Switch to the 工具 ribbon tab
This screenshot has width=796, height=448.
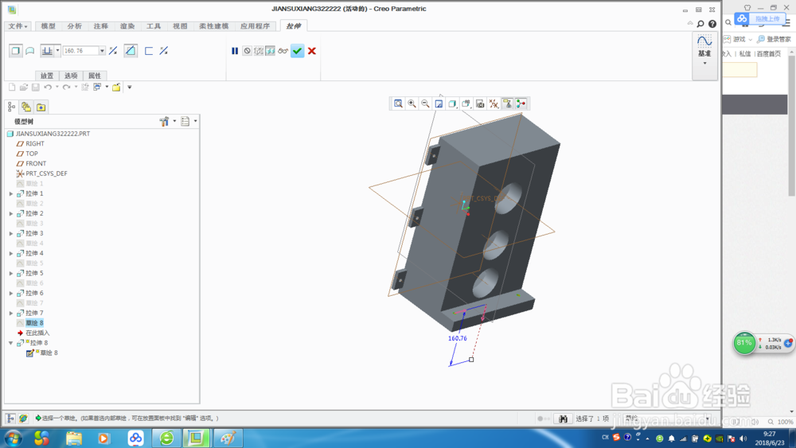154,26
